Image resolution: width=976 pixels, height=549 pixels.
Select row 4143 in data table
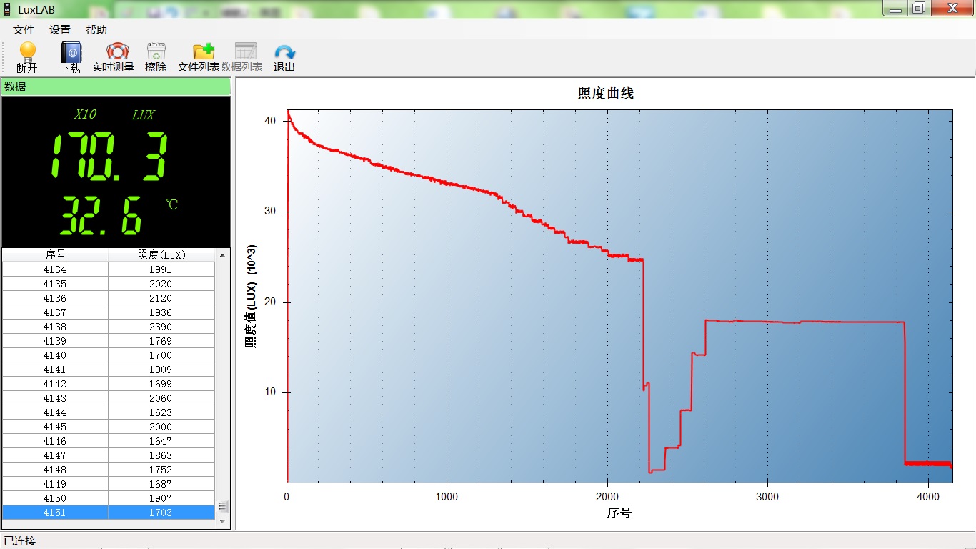109,398
